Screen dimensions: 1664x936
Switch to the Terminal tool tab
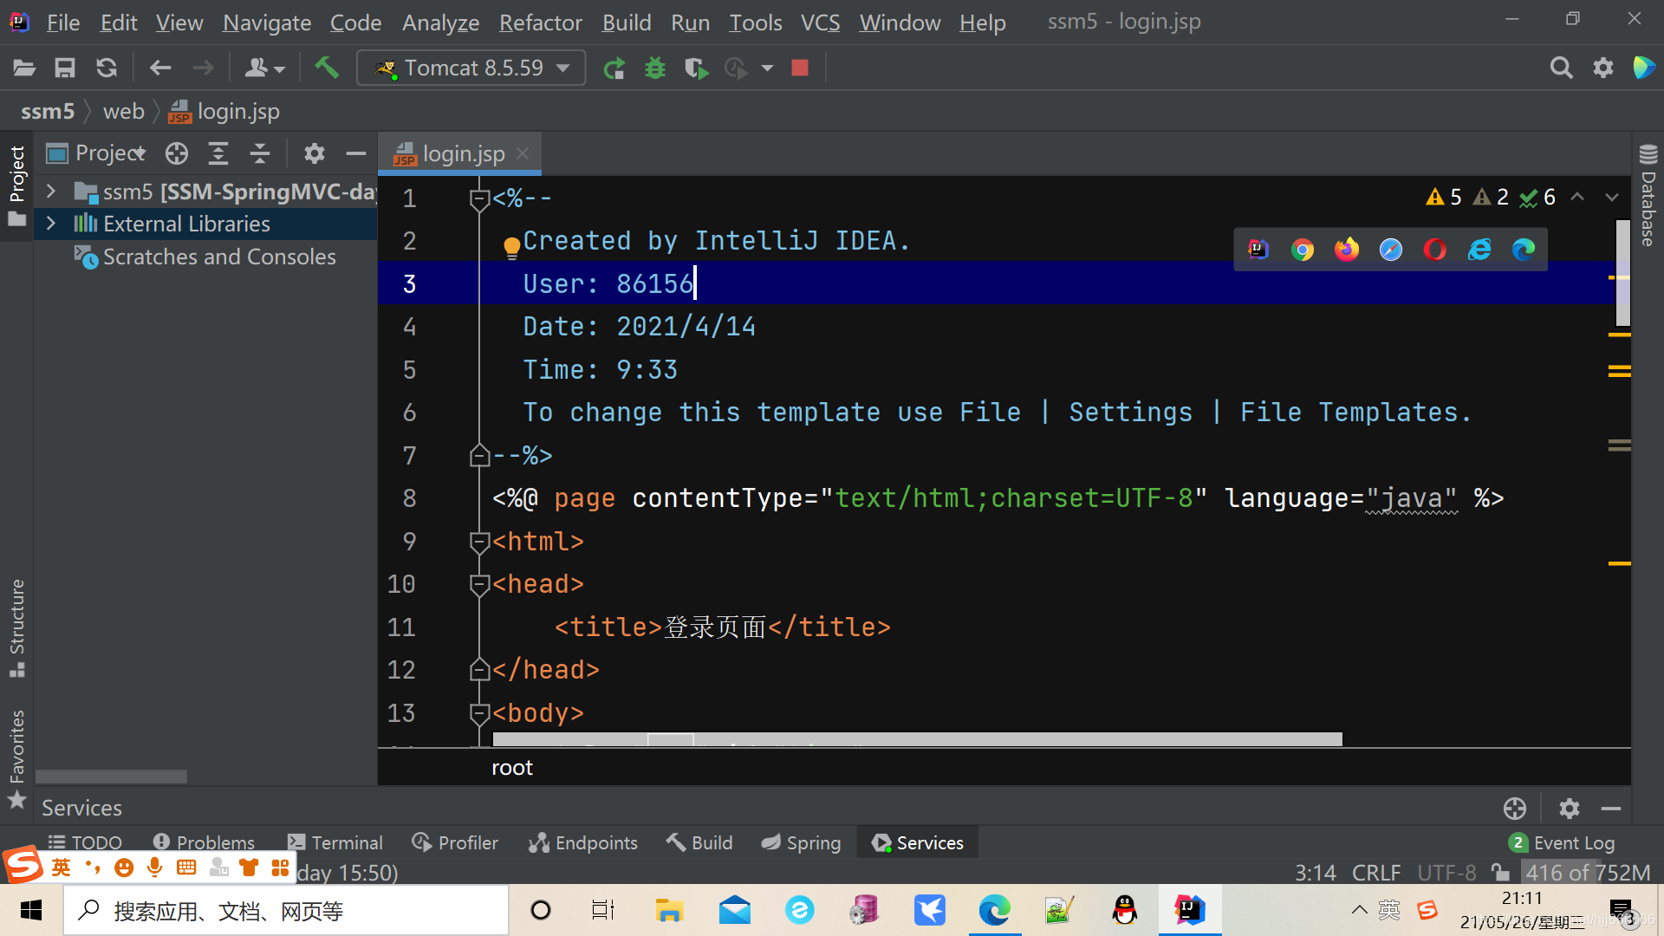point(335,842)
